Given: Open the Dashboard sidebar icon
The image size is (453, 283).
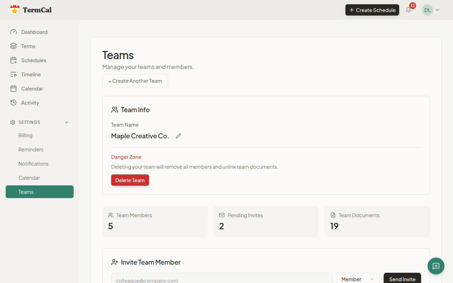Looking at the screenshot, I should point(13,32).
